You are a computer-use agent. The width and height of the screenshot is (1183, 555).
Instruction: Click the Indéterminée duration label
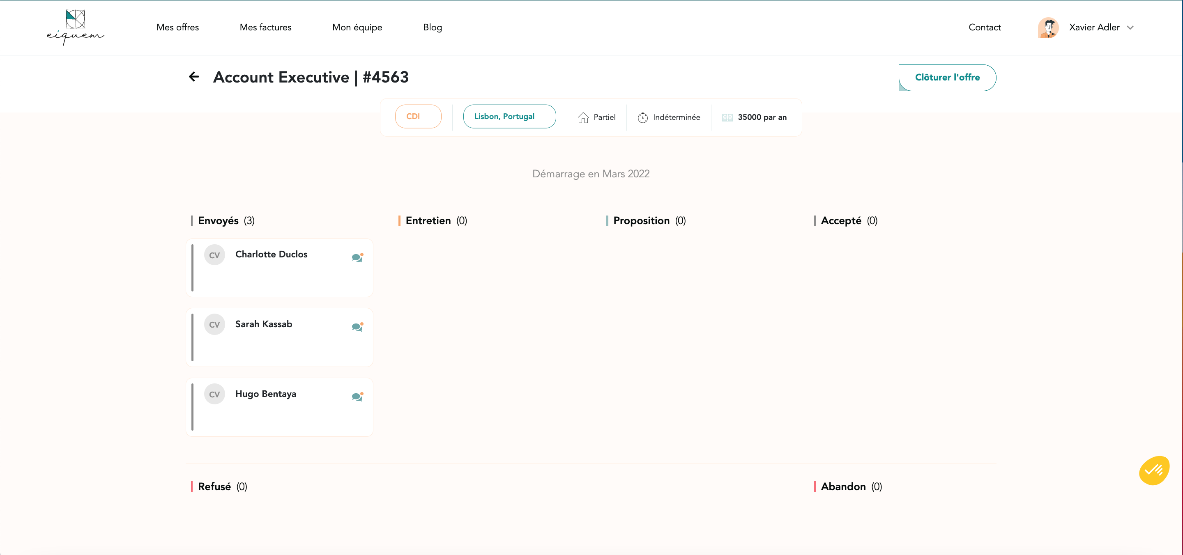click(677, 117)
